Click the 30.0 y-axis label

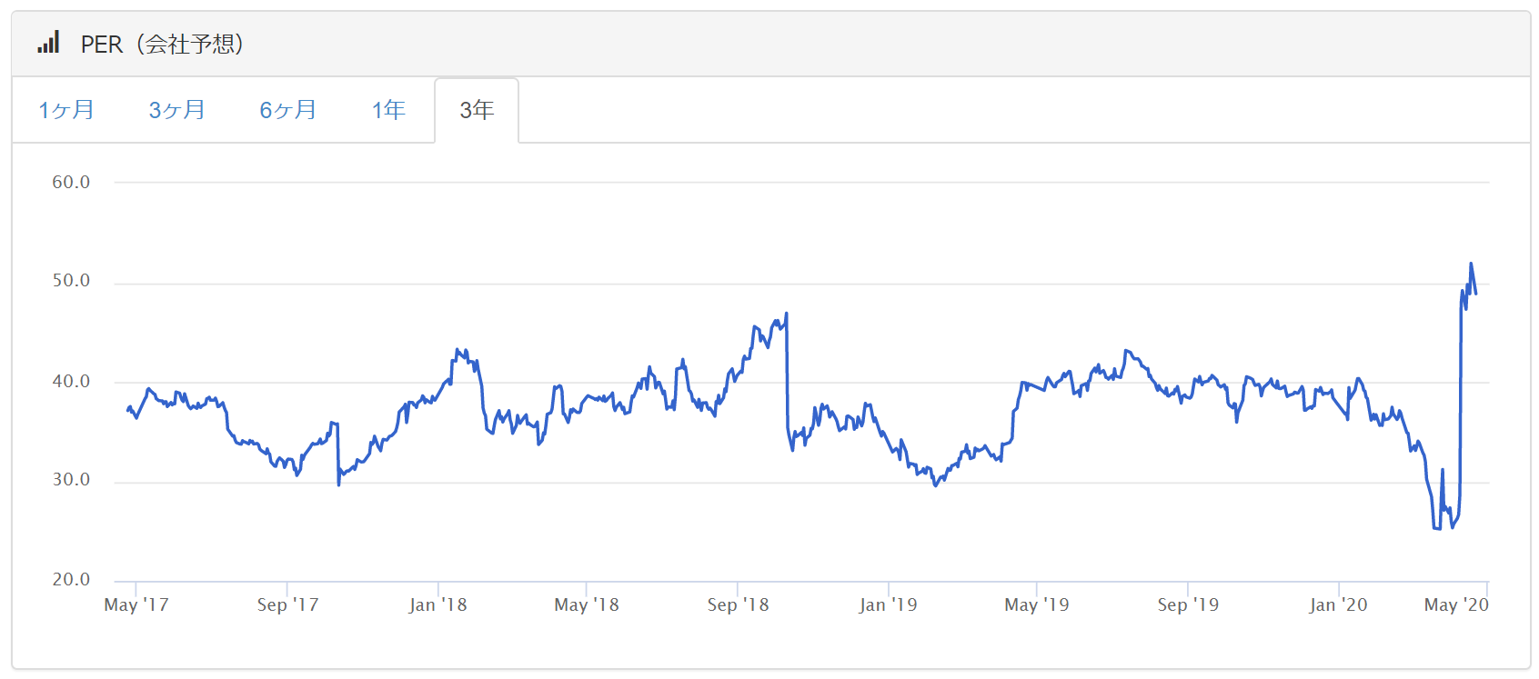tap(71, 480)
